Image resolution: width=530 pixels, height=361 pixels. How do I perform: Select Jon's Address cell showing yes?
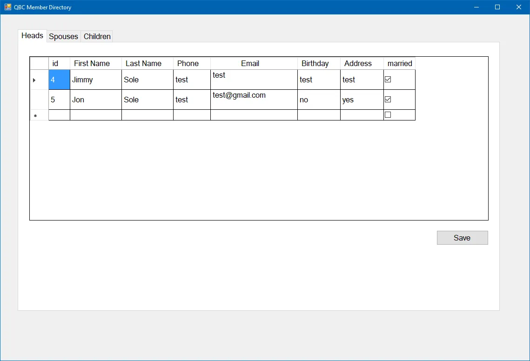point(362,100)
